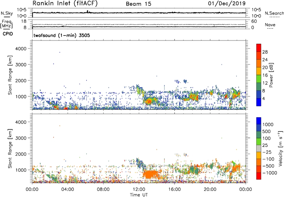Click the '500' velocity colorbar label
The image size is (284, 197).
pyautogui.click(x=267, y=131)
